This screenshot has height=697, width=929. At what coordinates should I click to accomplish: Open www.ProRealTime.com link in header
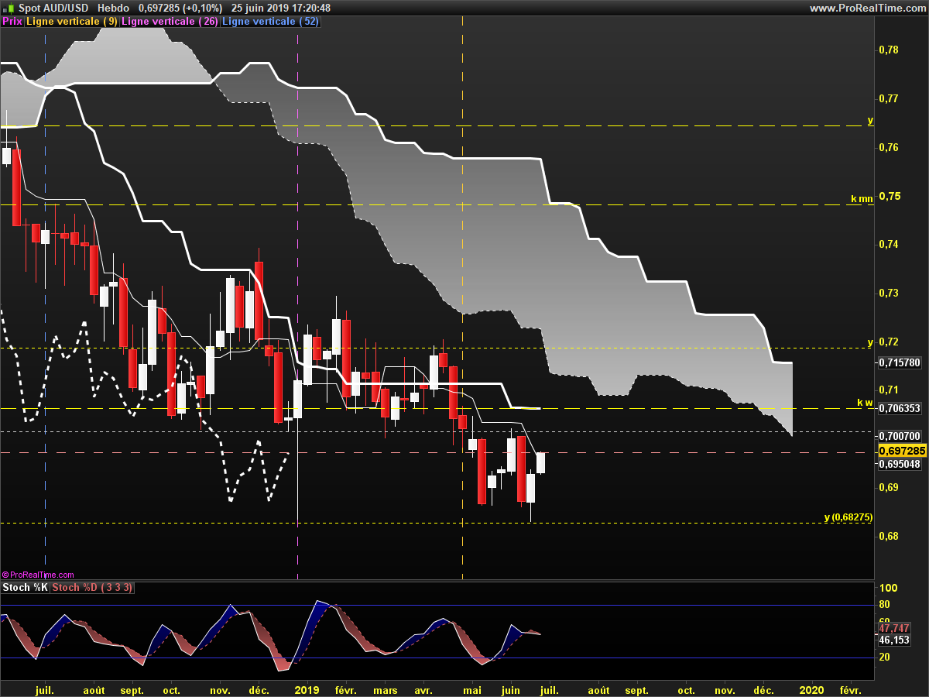click(x=867, y=8)
